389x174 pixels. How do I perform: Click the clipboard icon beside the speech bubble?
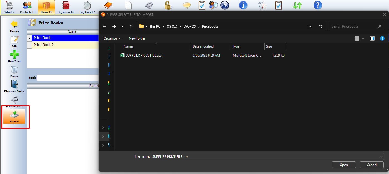(x=202, y=5)
